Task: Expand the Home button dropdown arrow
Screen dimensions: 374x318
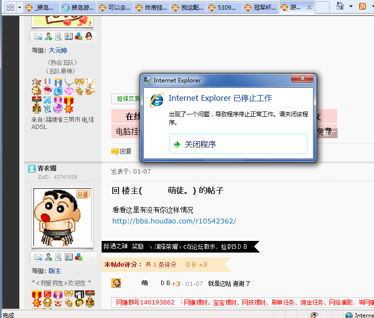Action: (x=351, y=6)
